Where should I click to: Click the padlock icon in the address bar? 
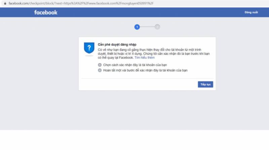click(5, 3)
